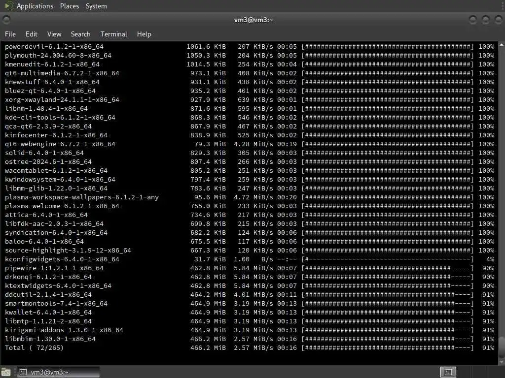Viewport: 505px width, 378px height.
Task: Click the kwindowsystem-6.4.0-1-x86_64 line
Action: pos(250,179)
